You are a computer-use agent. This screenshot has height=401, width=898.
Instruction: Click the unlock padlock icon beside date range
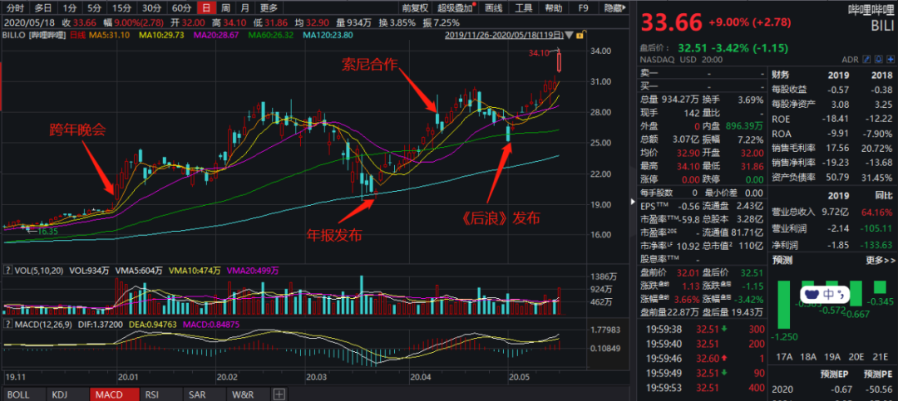(x=579, y=36)
